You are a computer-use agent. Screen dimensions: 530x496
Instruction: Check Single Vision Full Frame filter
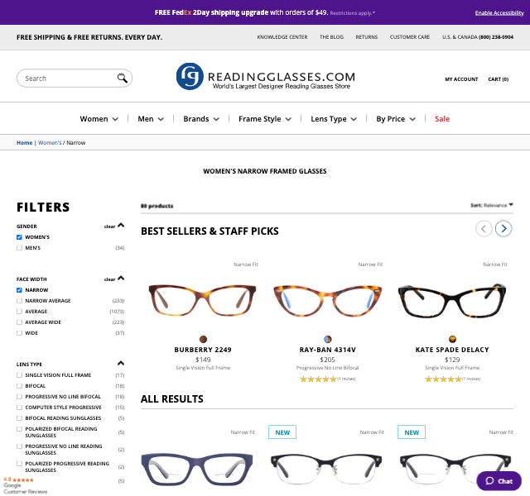tap(19, 375)
